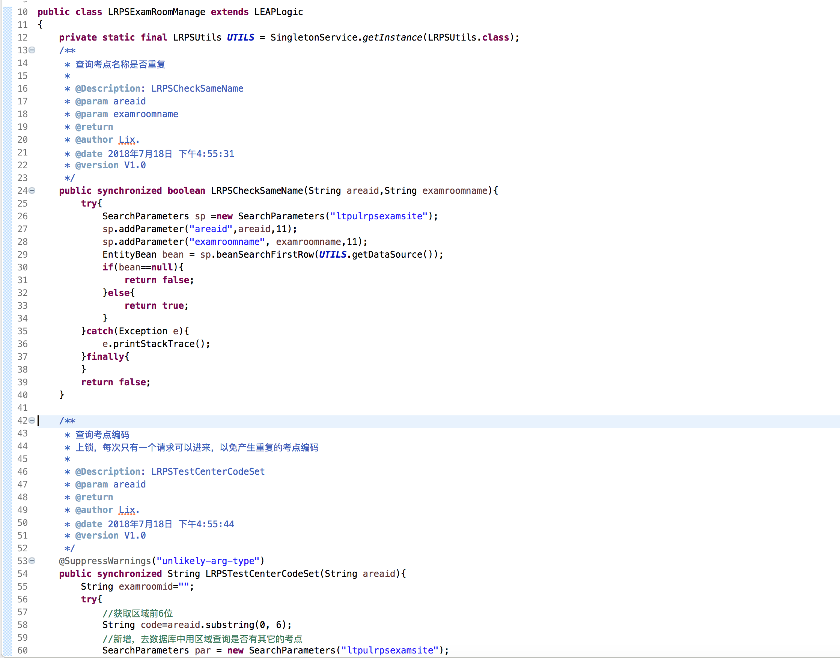Screen dimensions: 840x658
Task: Click 'return true;' on line 33
Action: tap(157, 305)
